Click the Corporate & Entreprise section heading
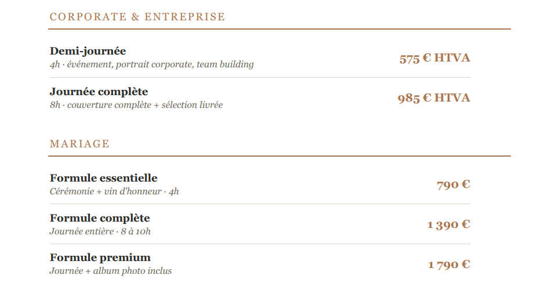555x297 pixels. click(137, 17)
